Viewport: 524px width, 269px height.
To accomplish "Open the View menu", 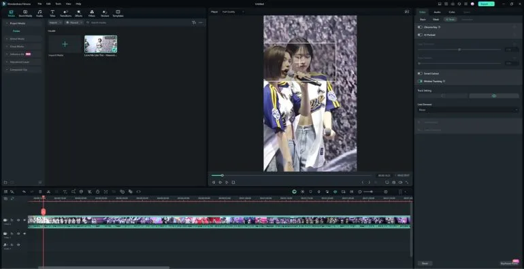I will pos(68,3).
